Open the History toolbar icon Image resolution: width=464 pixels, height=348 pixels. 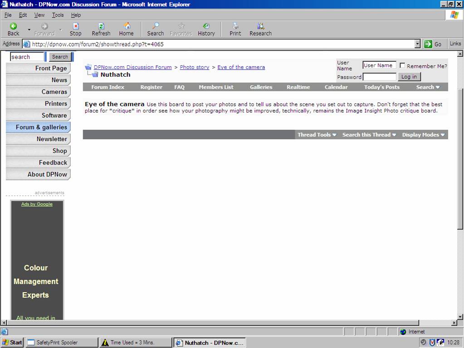point(206,26)
